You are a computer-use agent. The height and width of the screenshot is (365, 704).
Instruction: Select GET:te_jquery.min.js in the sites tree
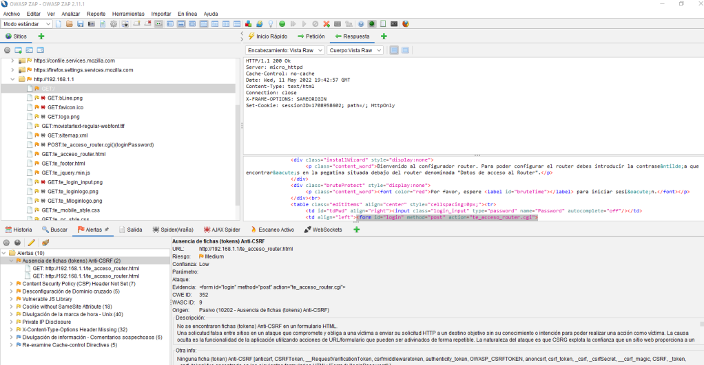65,173
